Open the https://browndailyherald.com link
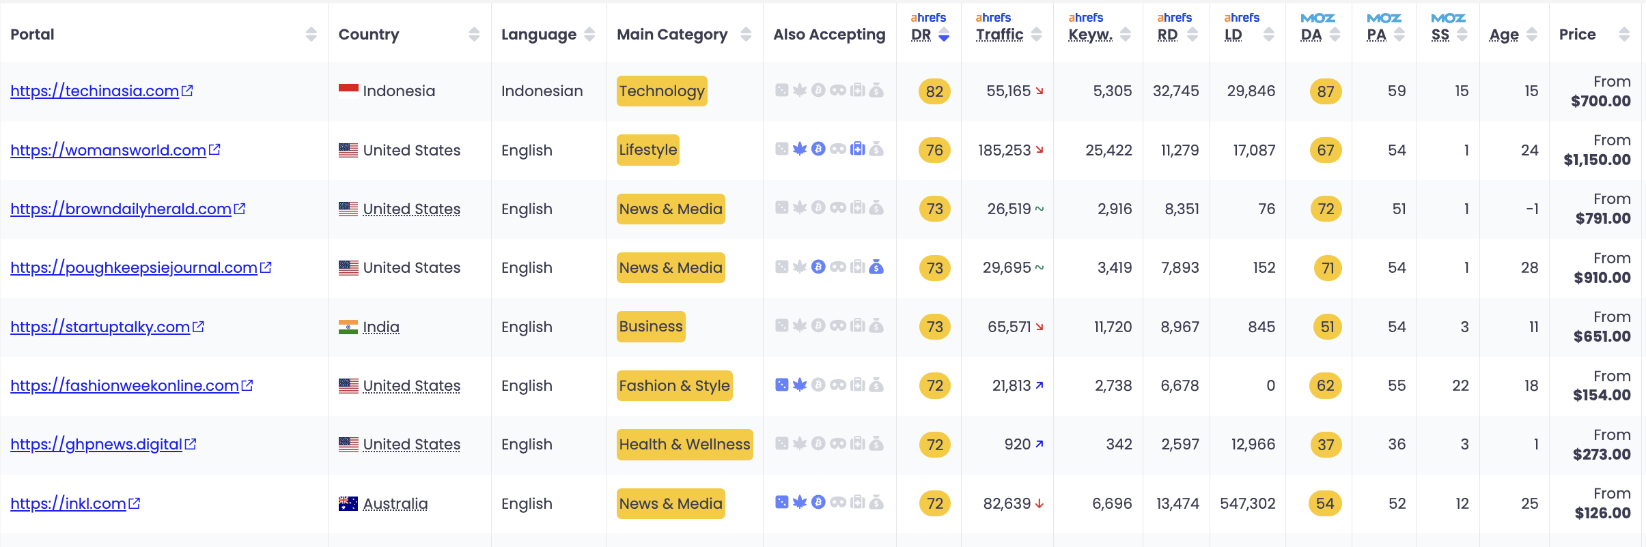 121,209
